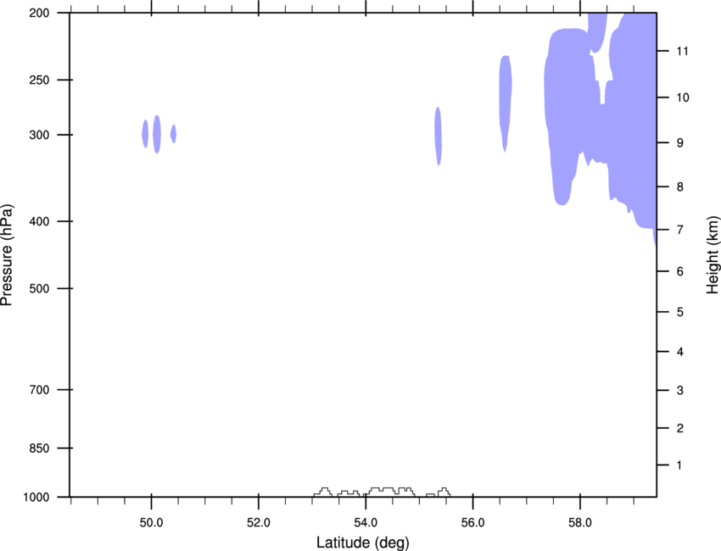Image resolution: width=721 pixels, height=551 pixels.
Task: Click the "Pressure (hPa)" axis title
Action: [7, 255]
